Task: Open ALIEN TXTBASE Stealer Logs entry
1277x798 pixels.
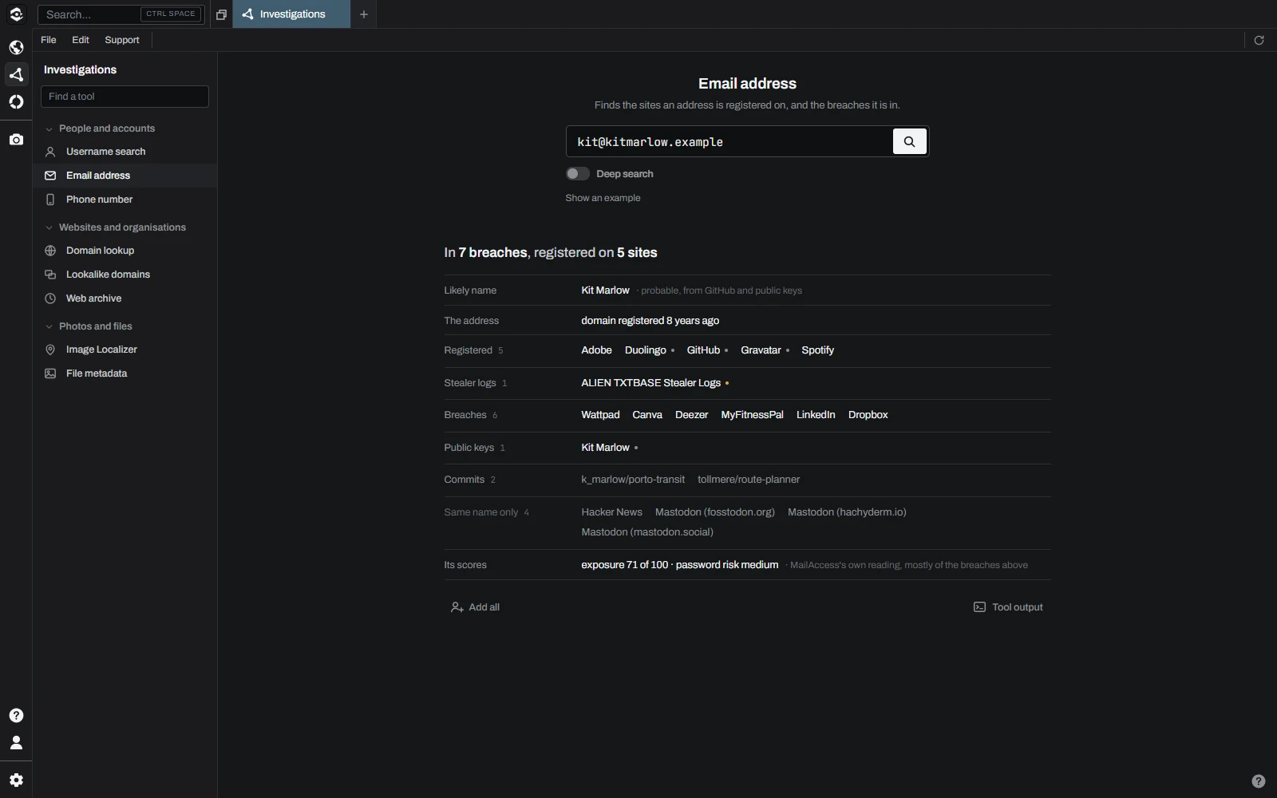Action: coord(650,383)
